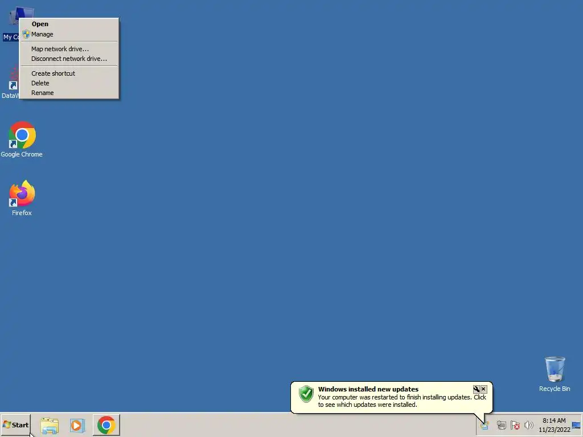Click the Windows Update tray icon
The image size is (583, 437).
484,425
